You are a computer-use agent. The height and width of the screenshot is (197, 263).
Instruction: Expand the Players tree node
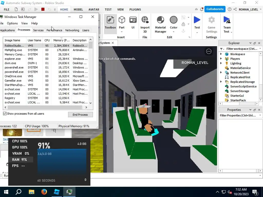[221, 59]
